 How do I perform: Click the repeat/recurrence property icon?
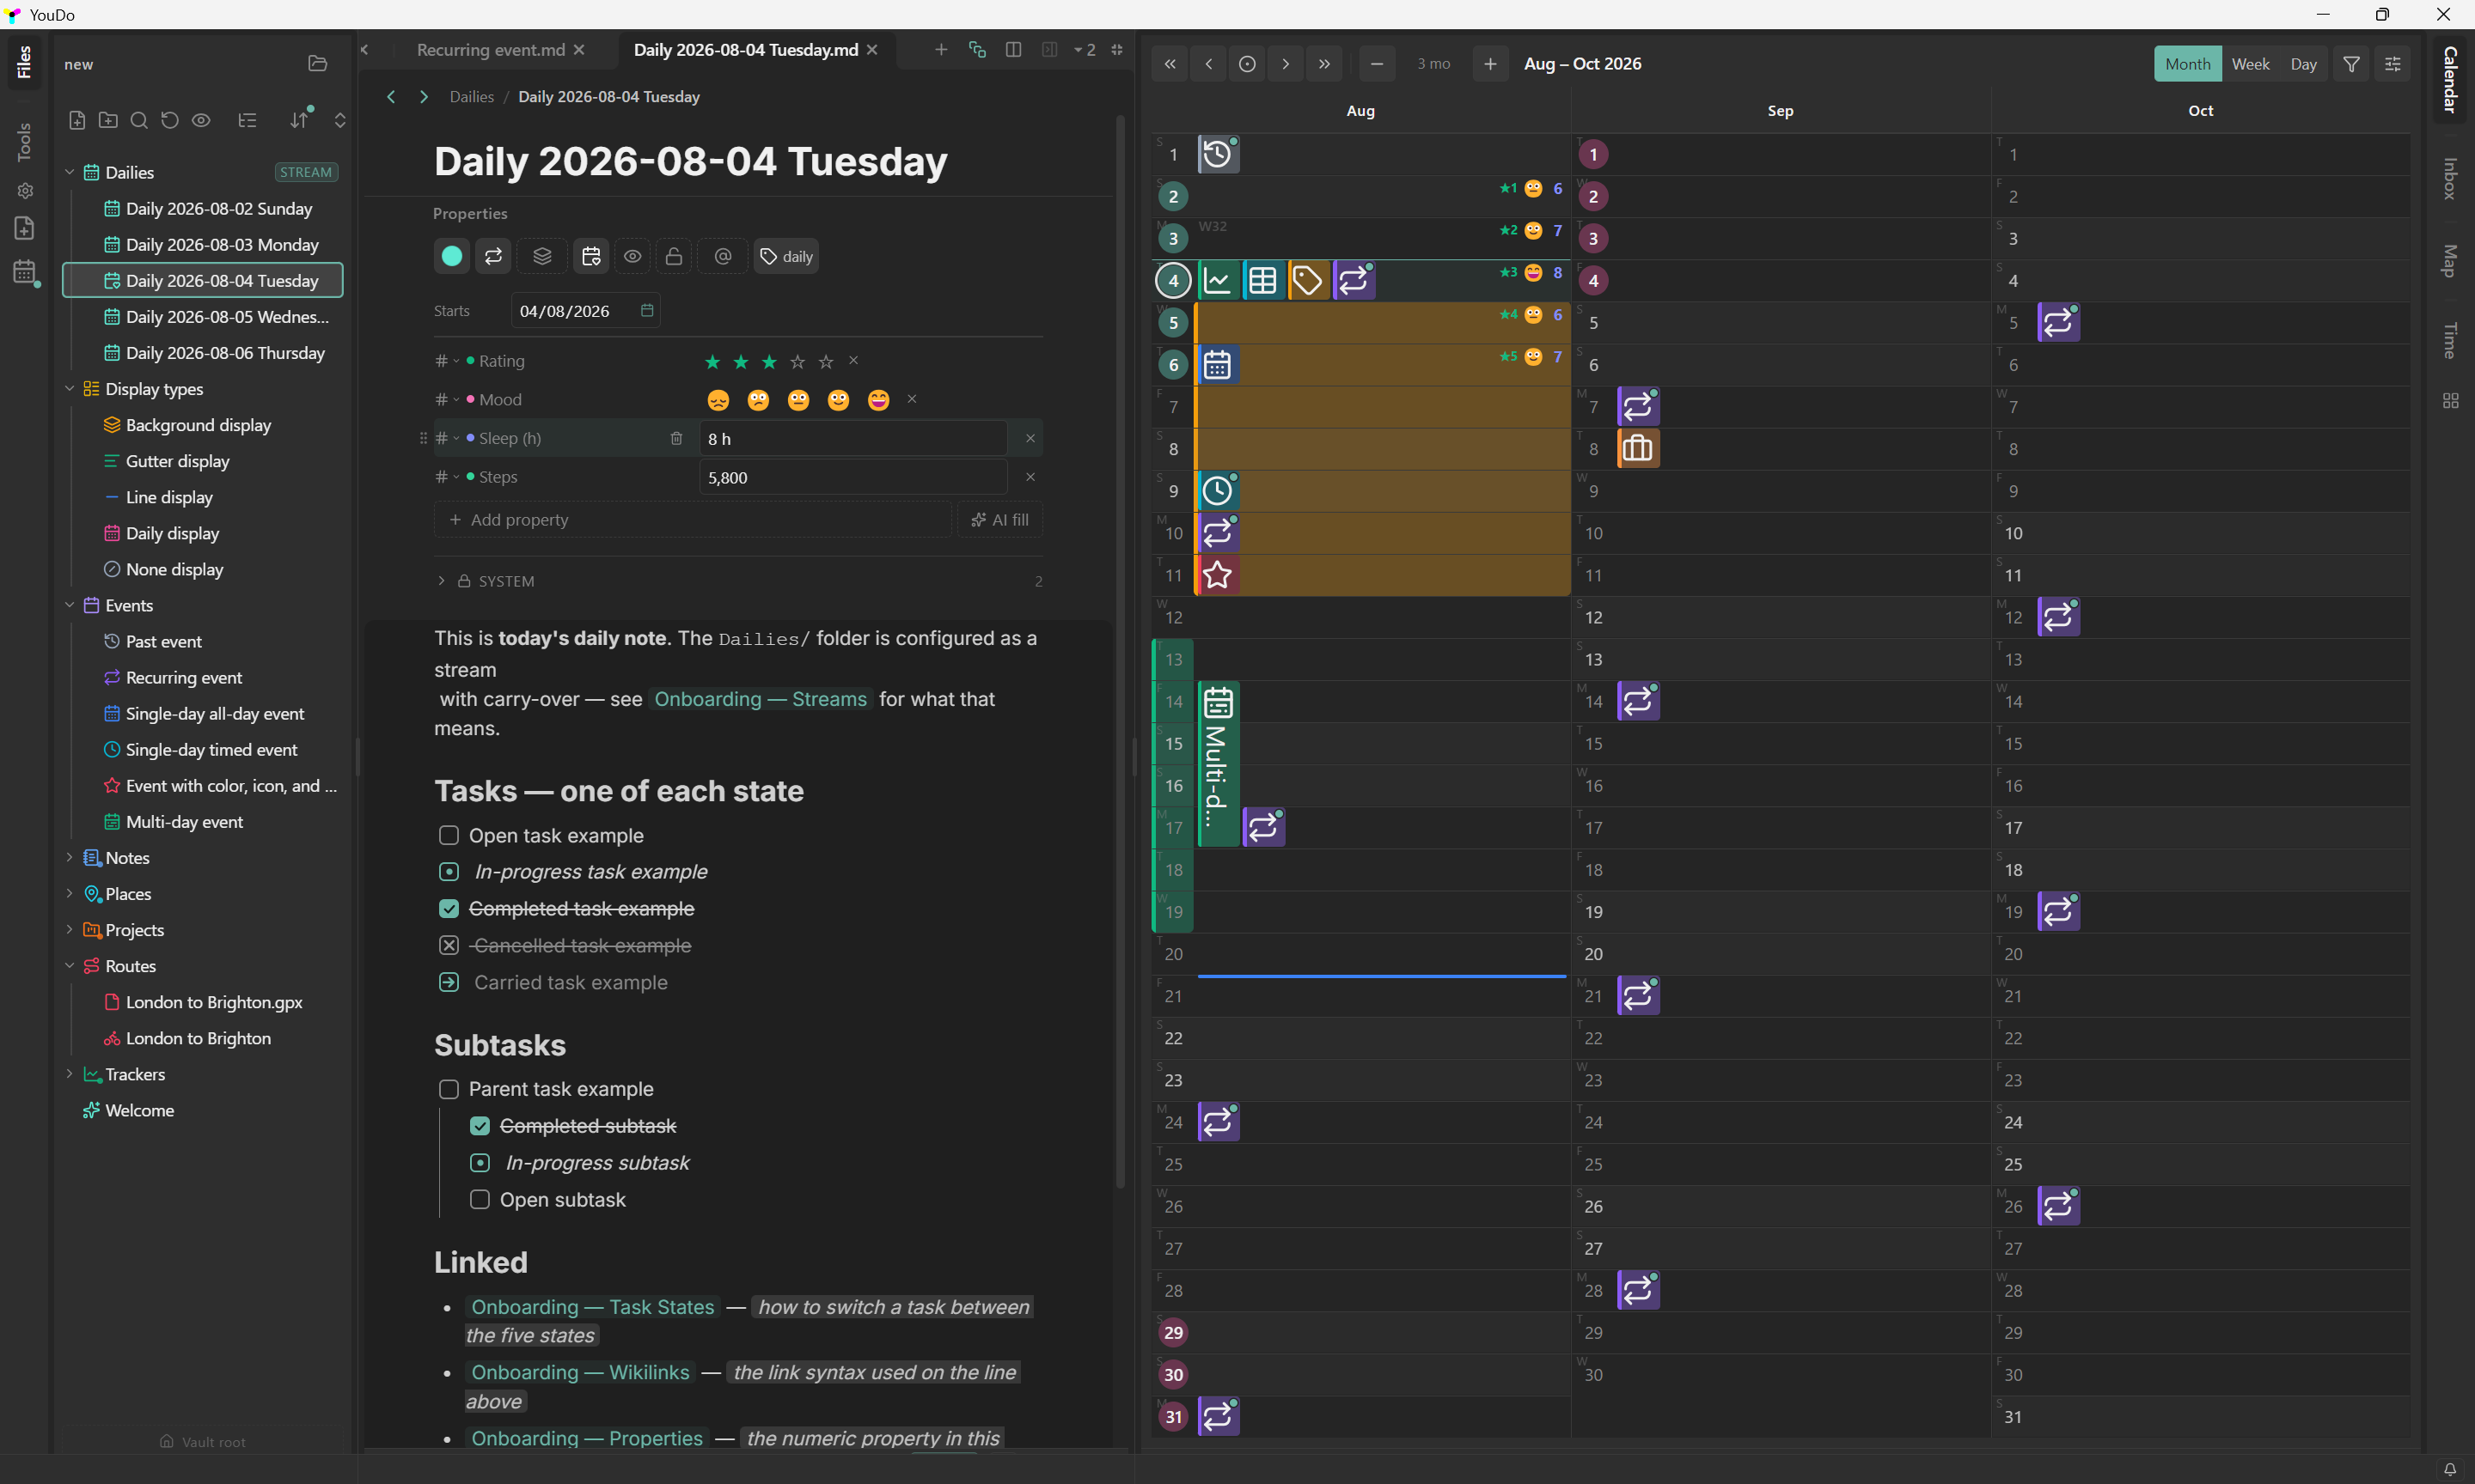coord(493,256)
